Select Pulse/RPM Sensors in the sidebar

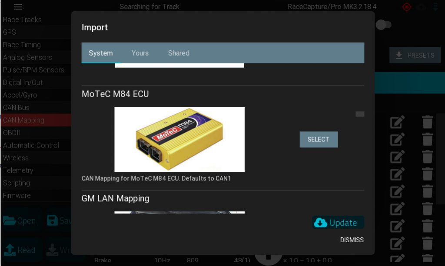(x=36, y=70)
